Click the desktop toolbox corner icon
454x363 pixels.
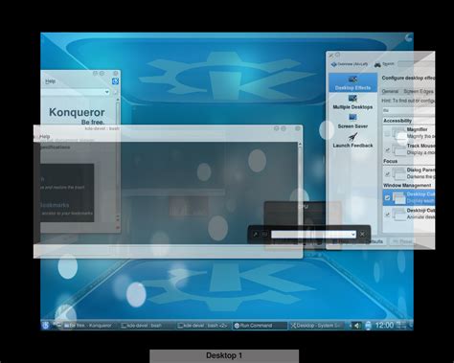point(409,37)
